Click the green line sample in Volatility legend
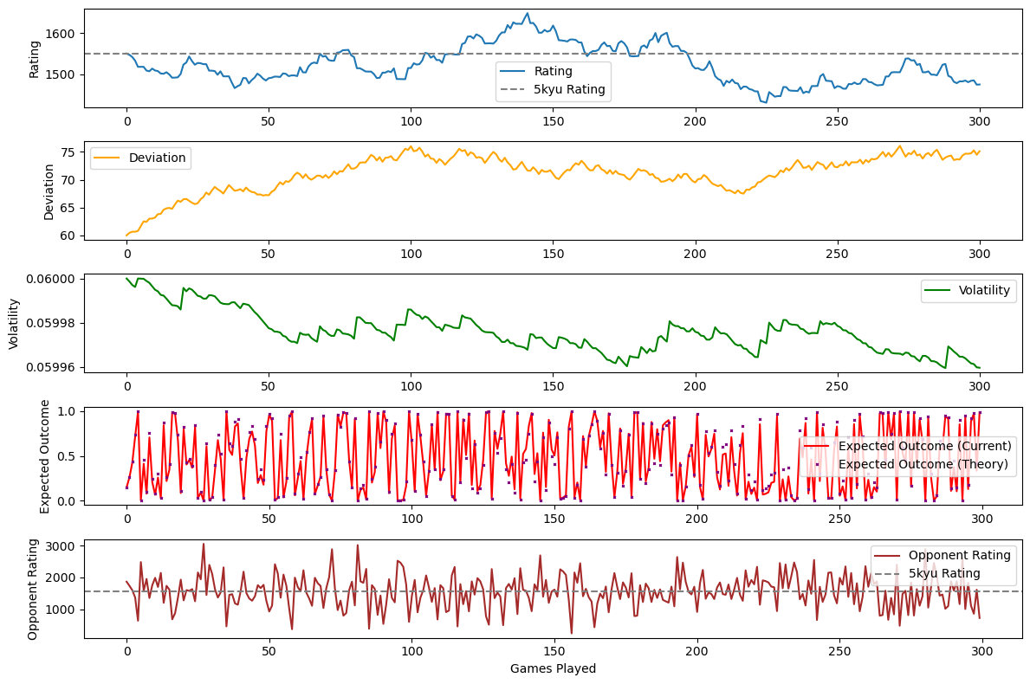Viewport: 1030px width, 684px height. tap(938, 291)
